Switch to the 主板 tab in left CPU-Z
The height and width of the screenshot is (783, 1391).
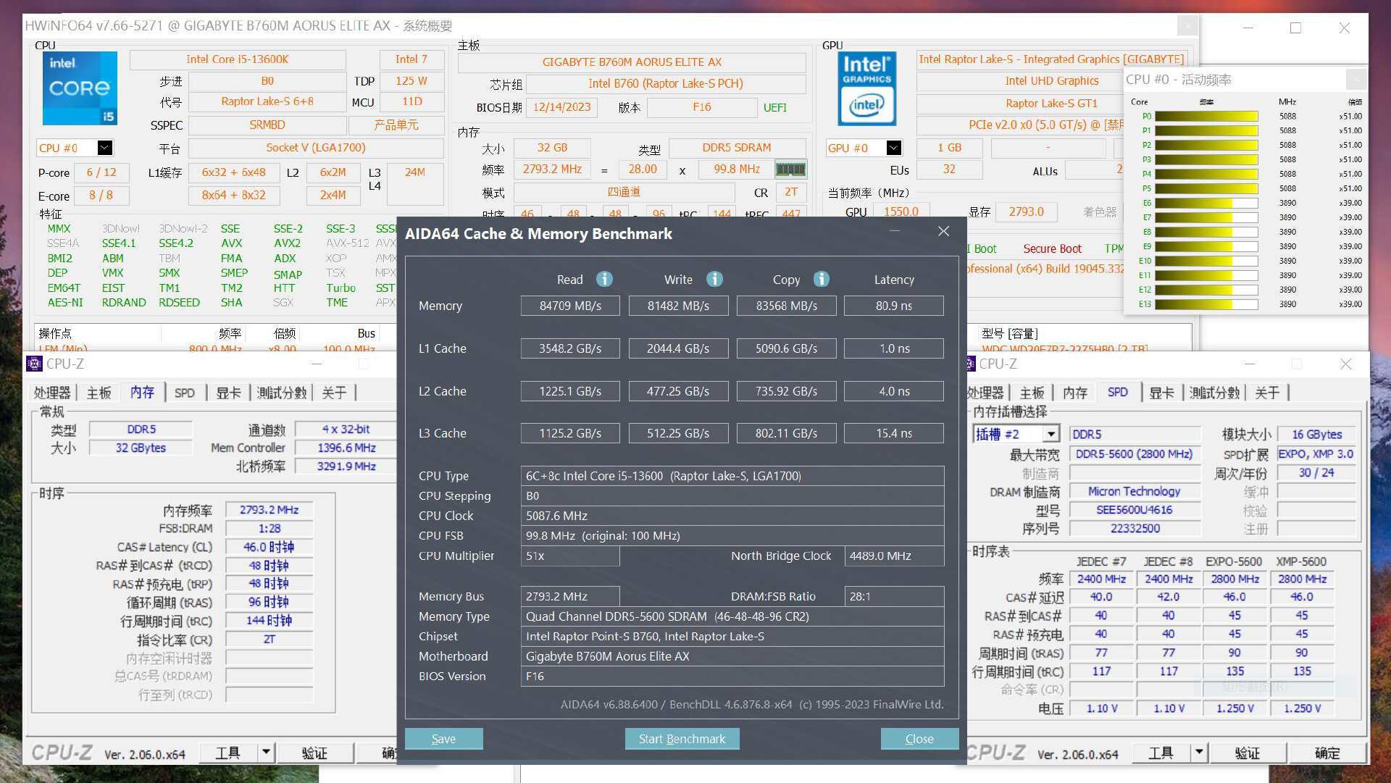coord(99,393)
